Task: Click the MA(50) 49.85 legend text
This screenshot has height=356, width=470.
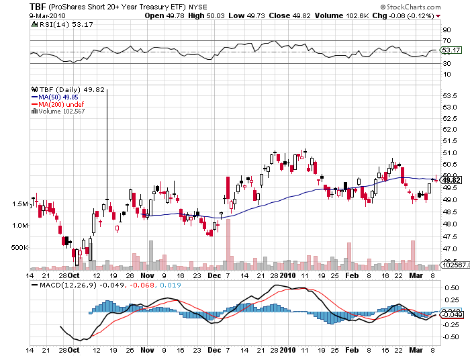Action: tap(58, 97)
